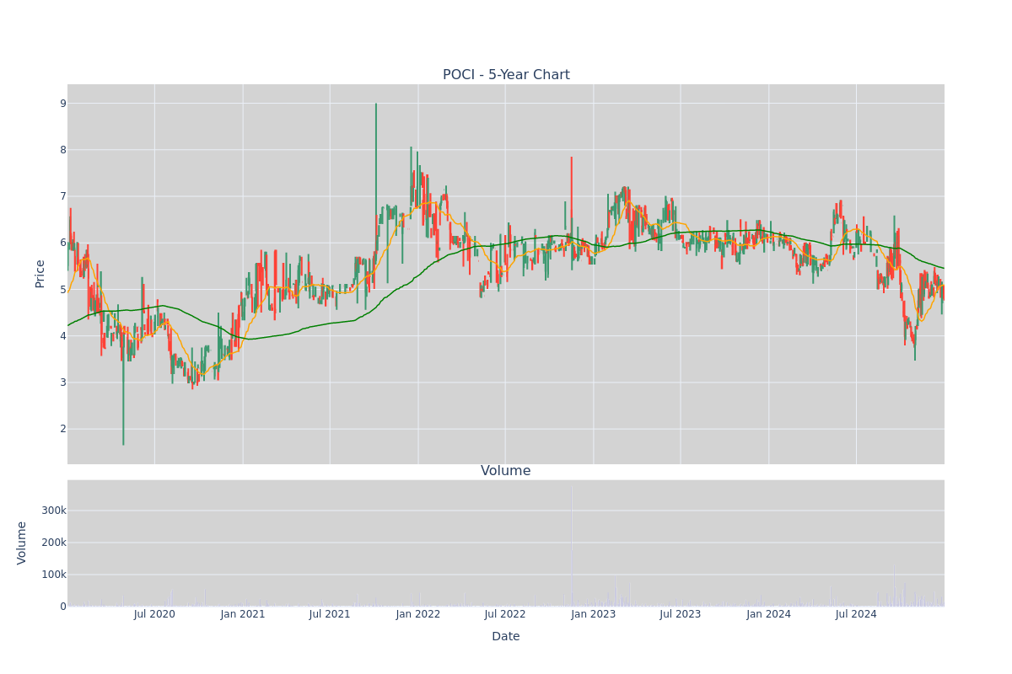
Task: Click the volume bar near 120k in late 2024
Action: point(894,586)
